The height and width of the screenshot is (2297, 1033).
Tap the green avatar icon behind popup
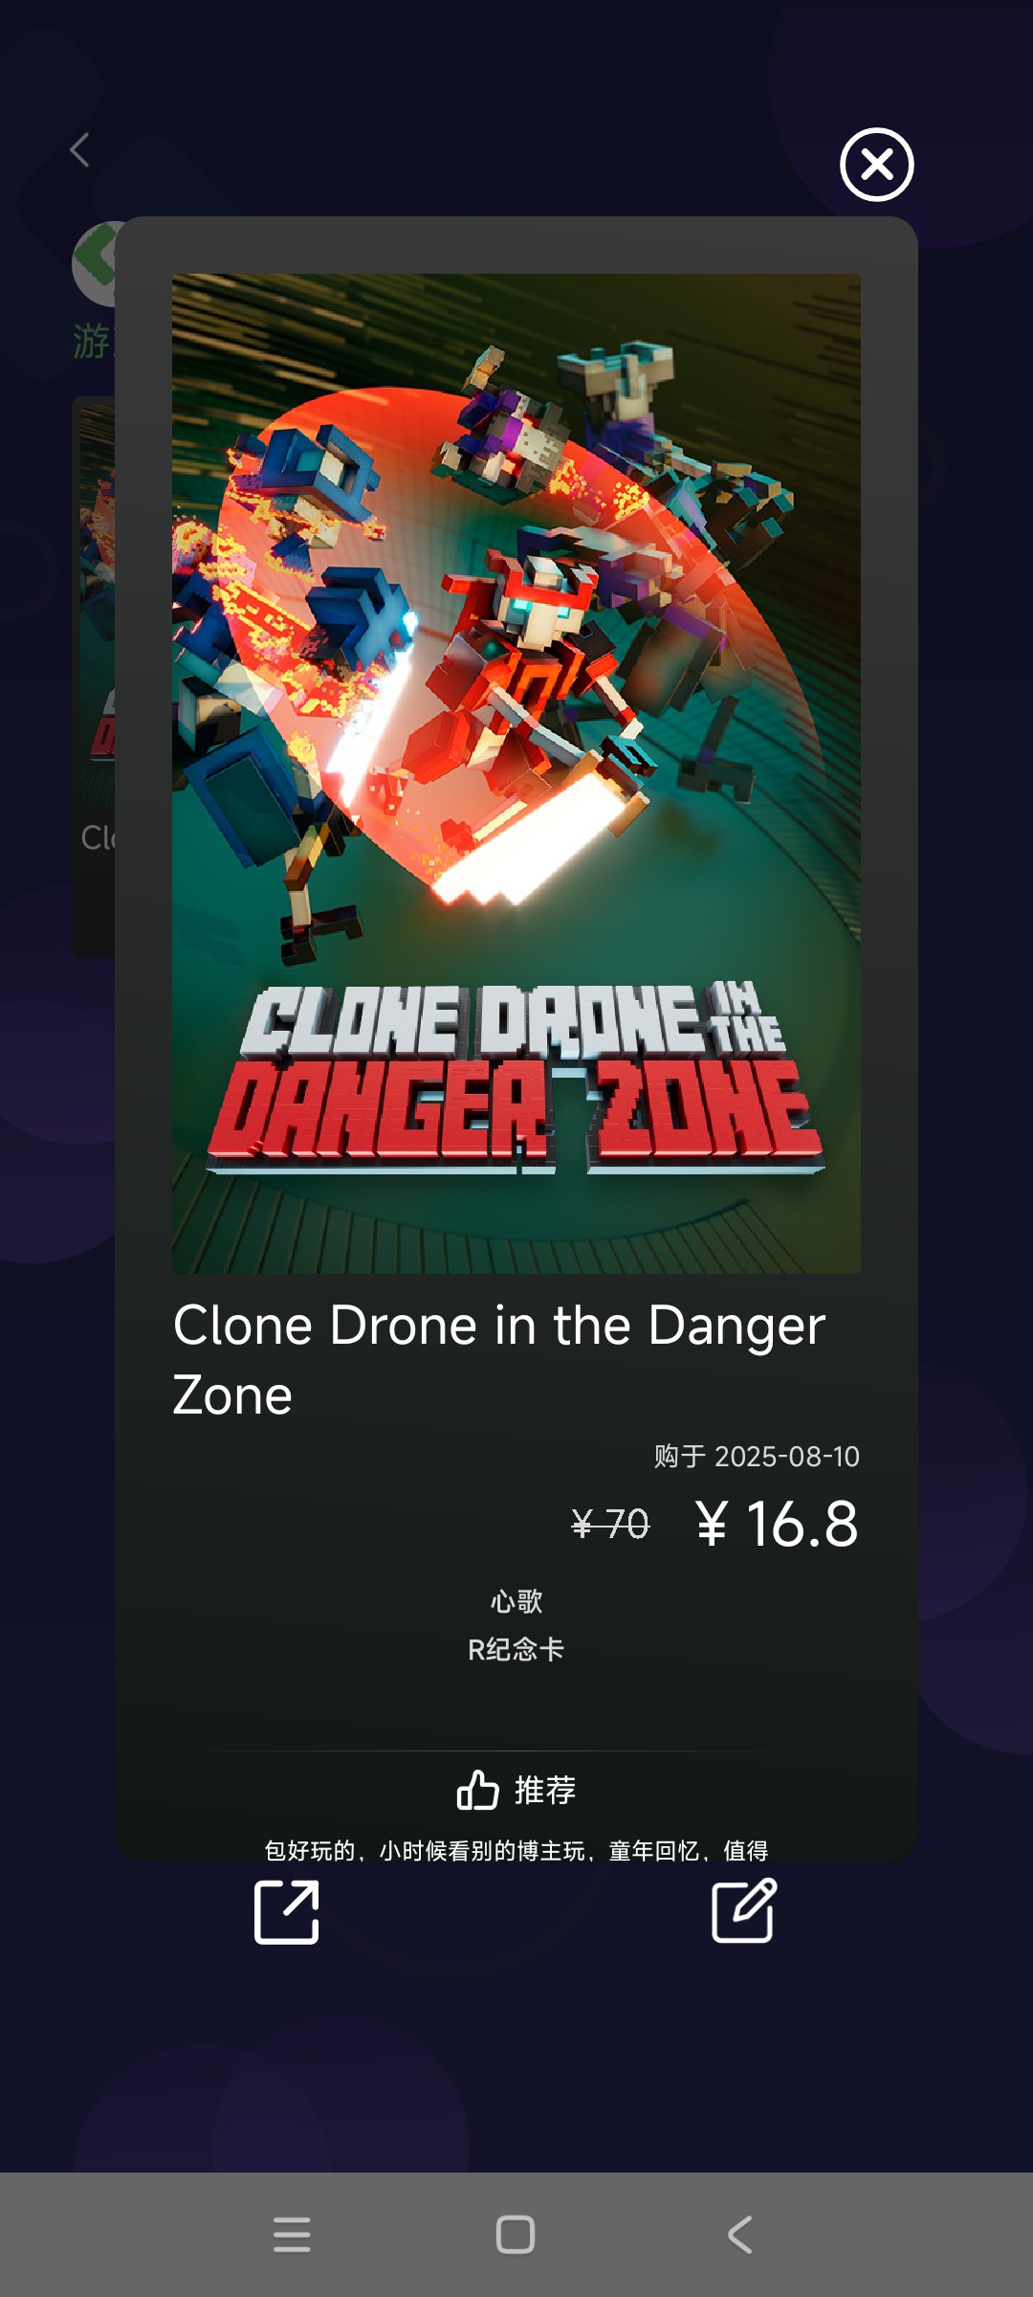94,265
